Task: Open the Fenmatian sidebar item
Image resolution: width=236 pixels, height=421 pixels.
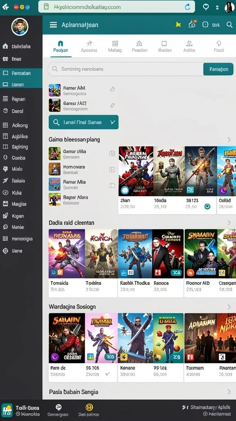Action: tap(21, 73)
